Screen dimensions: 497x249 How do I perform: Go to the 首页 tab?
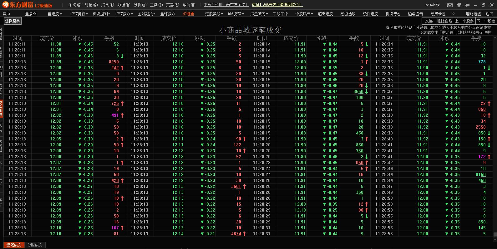6,14
